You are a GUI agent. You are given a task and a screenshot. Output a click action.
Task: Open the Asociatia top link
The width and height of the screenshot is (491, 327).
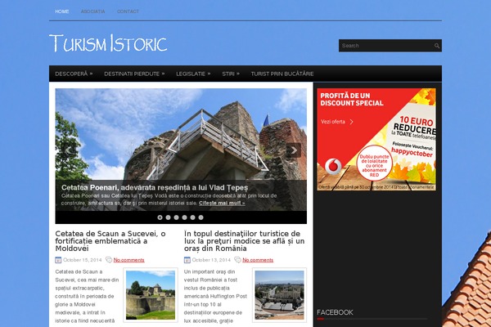[93, 11]
